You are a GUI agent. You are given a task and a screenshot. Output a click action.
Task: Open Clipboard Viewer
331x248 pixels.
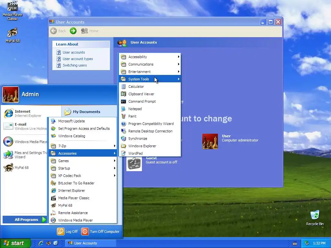(x=150, y=94)
